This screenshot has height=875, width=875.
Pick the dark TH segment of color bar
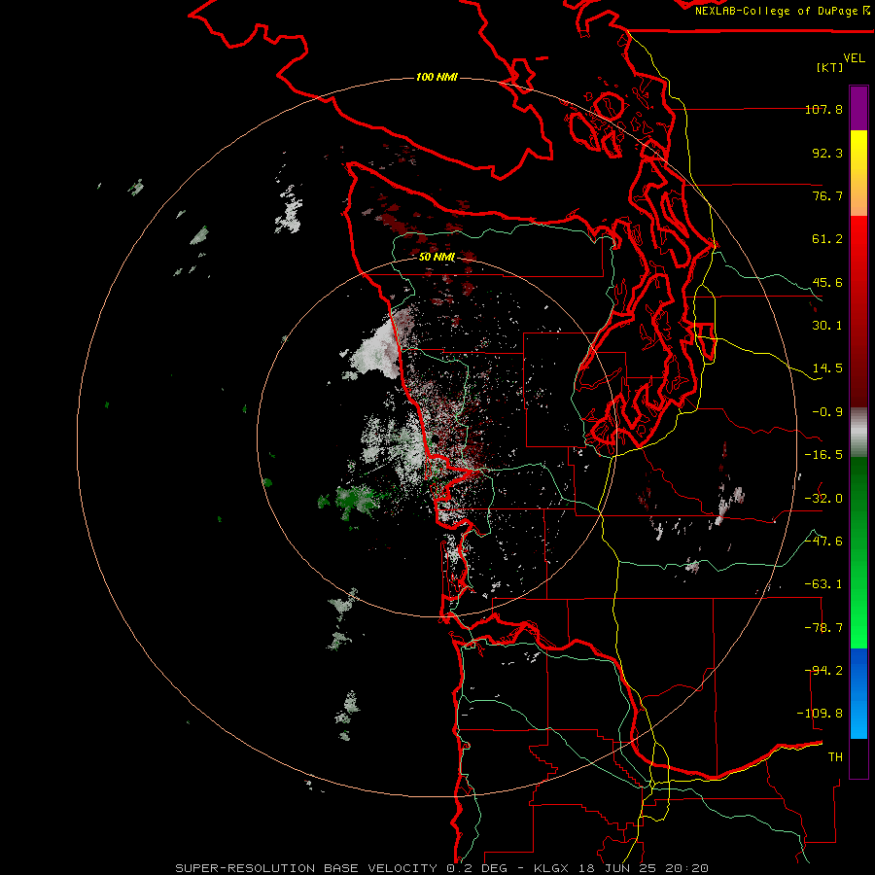(x=858, y=757)
